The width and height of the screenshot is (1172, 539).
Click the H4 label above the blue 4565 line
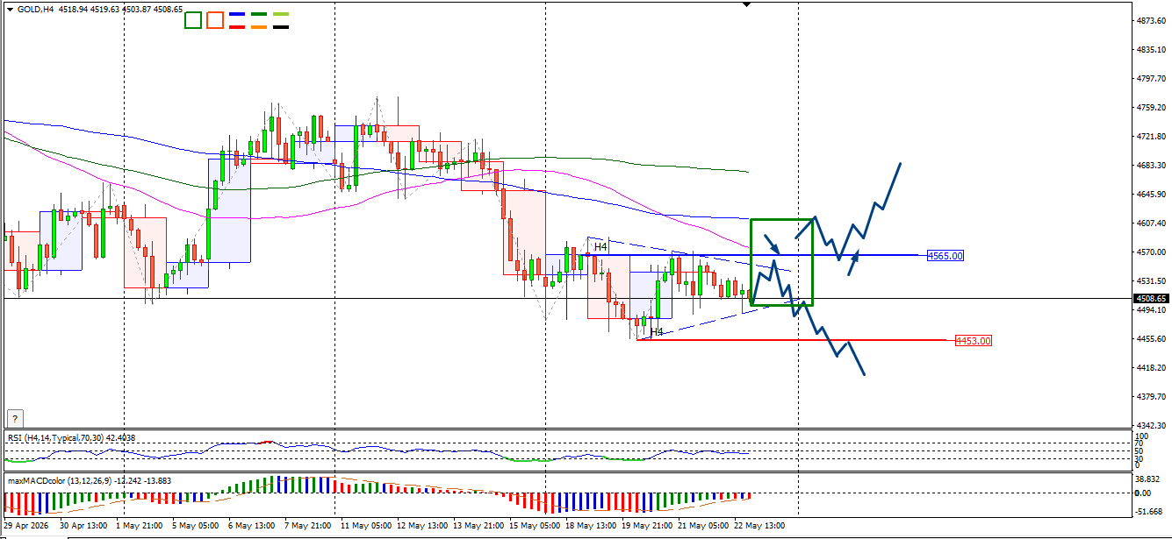600,247
